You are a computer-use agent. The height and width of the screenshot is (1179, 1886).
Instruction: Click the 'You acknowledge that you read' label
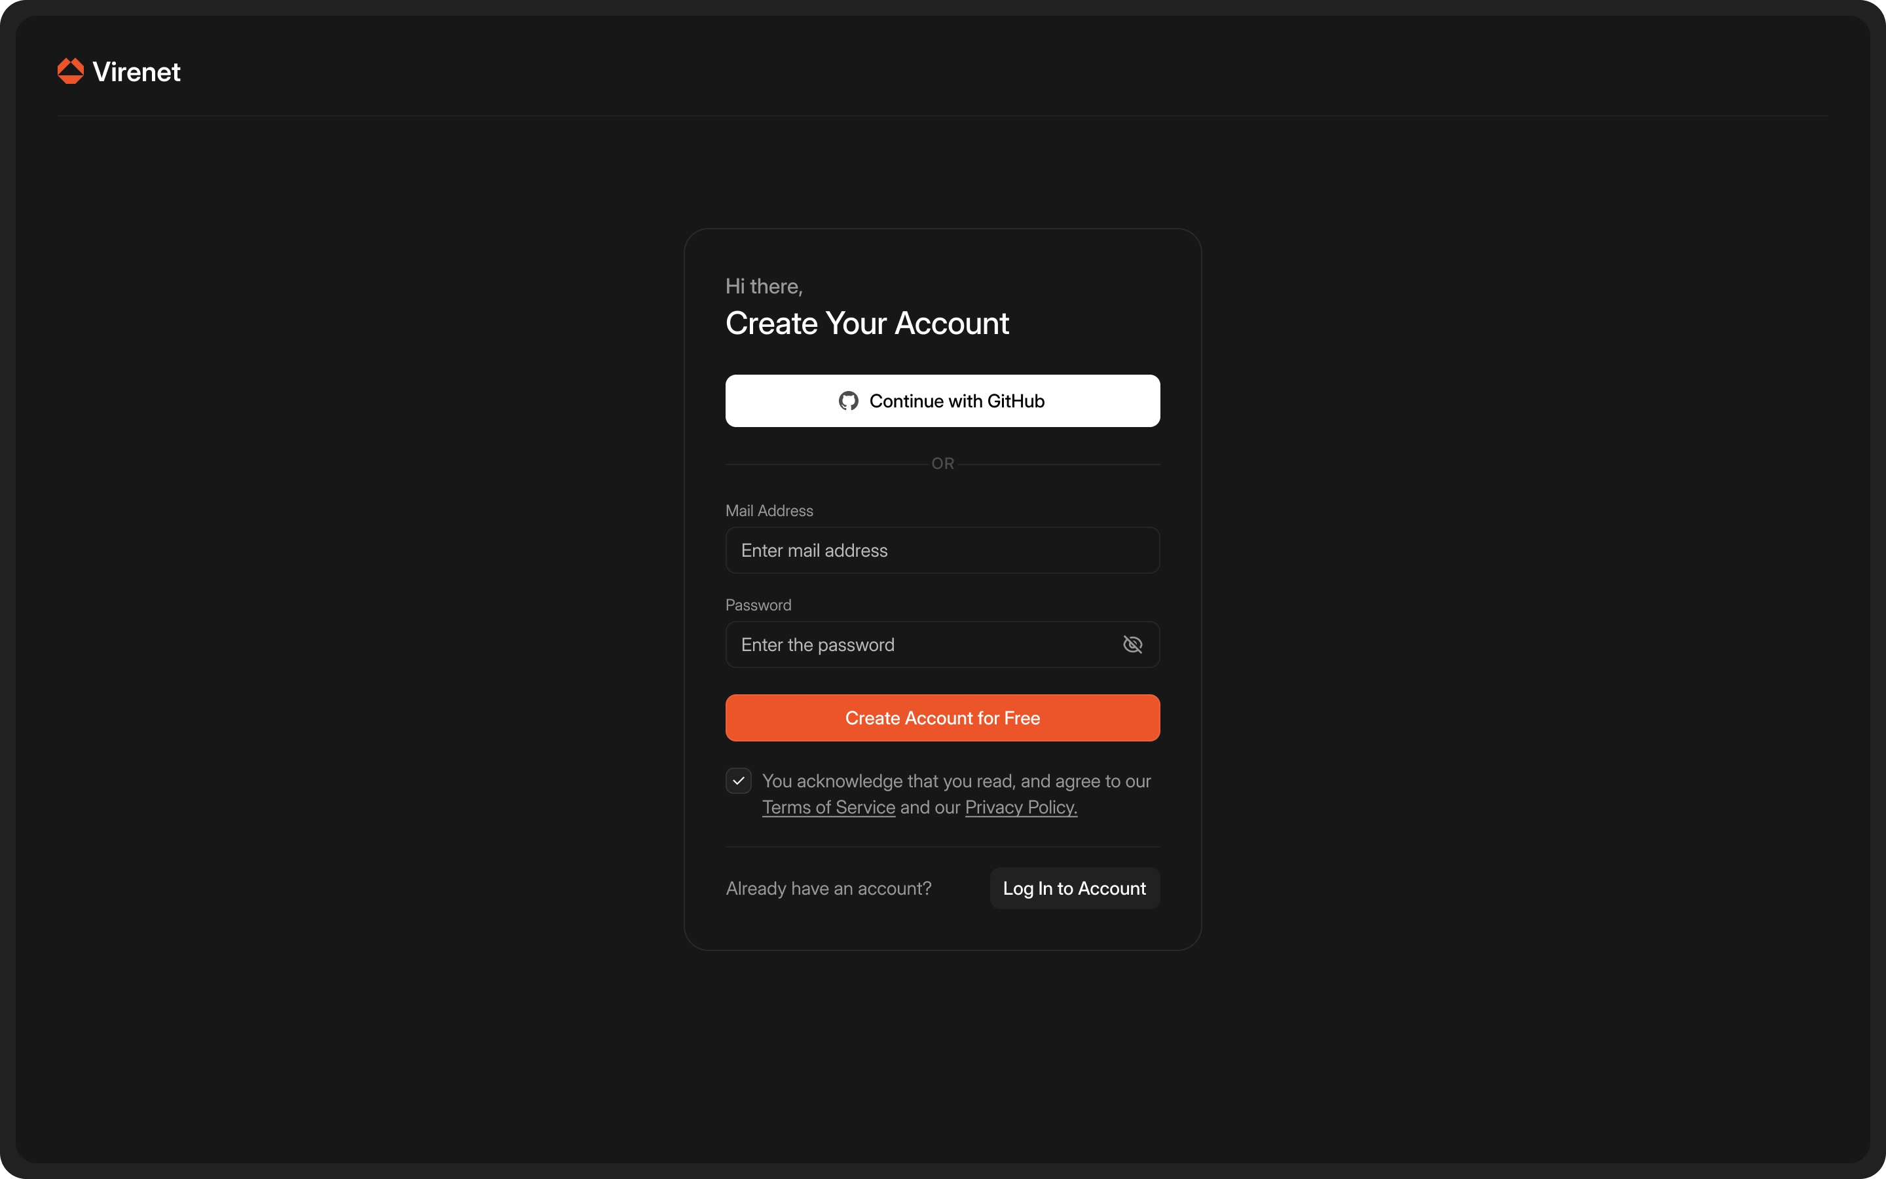click(x=955, y=781)
